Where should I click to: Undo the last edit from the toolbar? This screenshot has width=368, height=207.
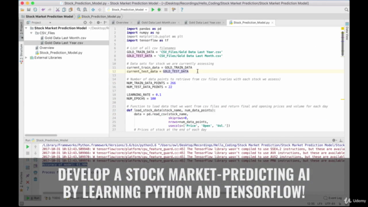(43, 10)
